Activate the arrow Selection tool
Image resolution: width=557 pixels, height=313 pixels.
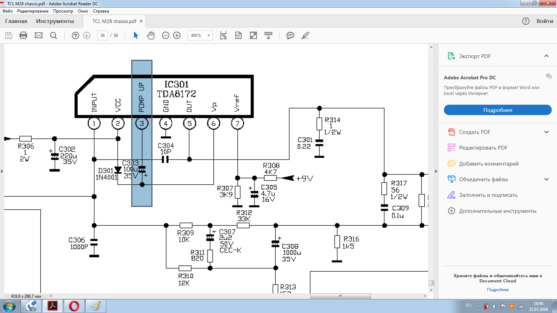click(136, 35)
